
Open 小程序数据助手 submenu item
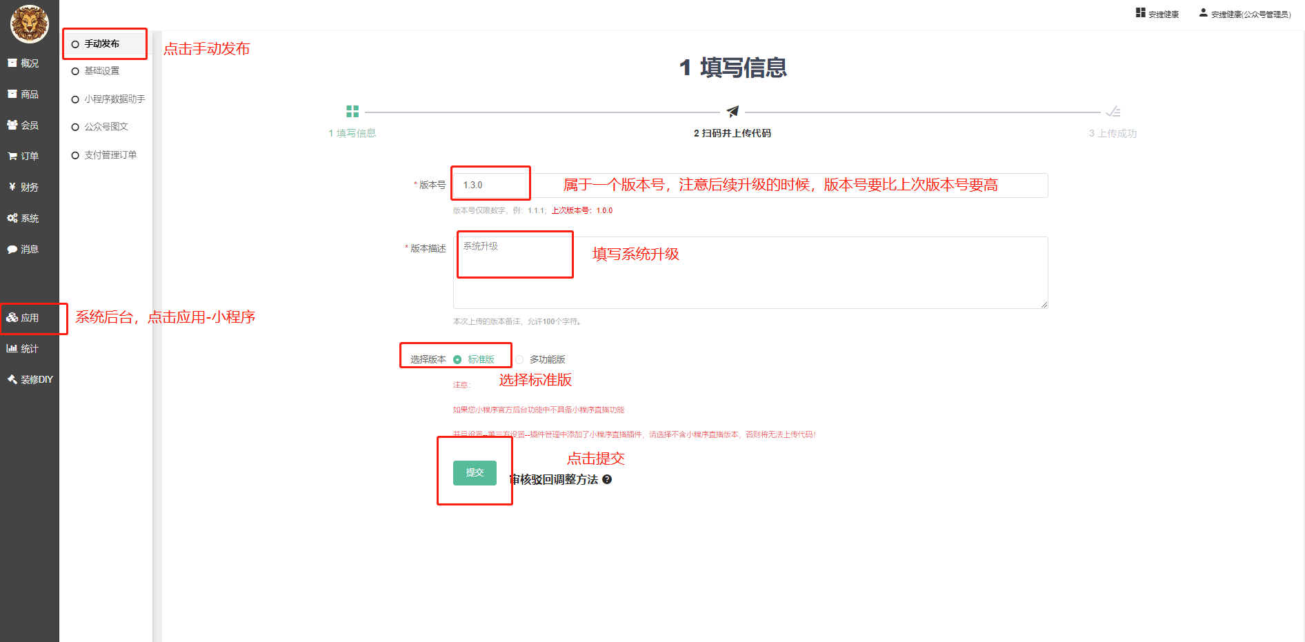114,99
